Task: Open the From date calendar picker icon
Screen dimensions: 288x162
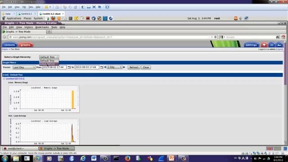Action: coord(69,67)
